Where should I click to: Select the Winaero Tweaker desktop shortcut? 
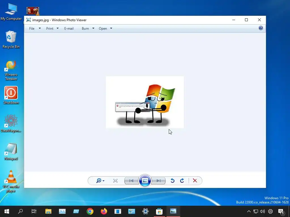pos(11,70)
